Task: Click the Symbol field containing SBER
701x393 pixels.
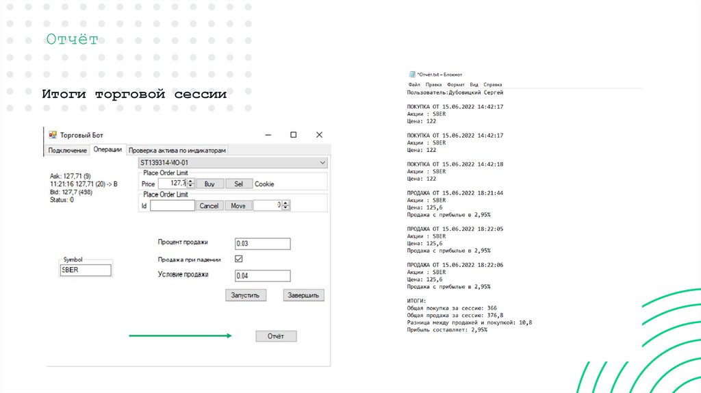Action: [86, 270]
